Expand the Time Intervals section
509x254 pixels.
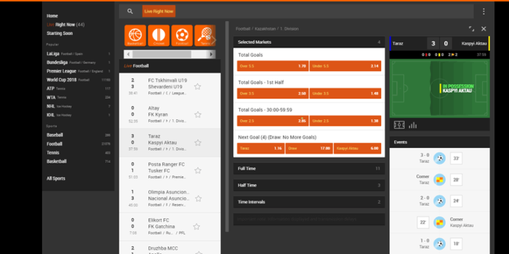tap(309, 202)
